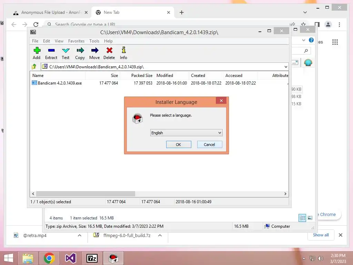Open Chrome from the taskbar

[49, 258]
